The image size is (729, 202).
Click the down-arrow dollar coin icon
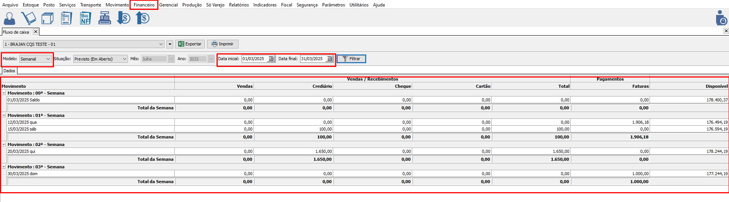click(123, 18)
